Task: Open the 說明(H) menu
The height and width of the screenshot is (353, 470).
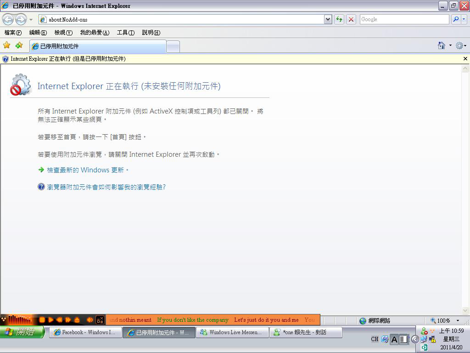Action: point(151,33)
